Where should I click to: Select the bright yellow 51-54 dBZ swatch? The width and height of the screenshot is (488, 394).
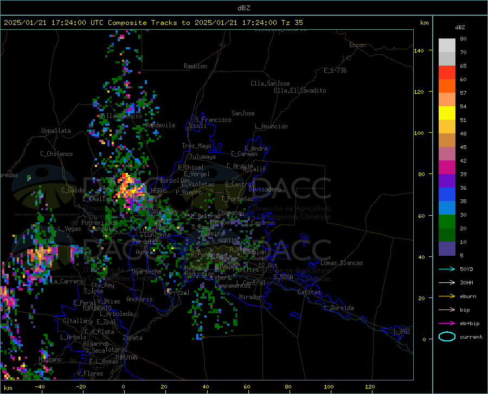tap(447, 113)
